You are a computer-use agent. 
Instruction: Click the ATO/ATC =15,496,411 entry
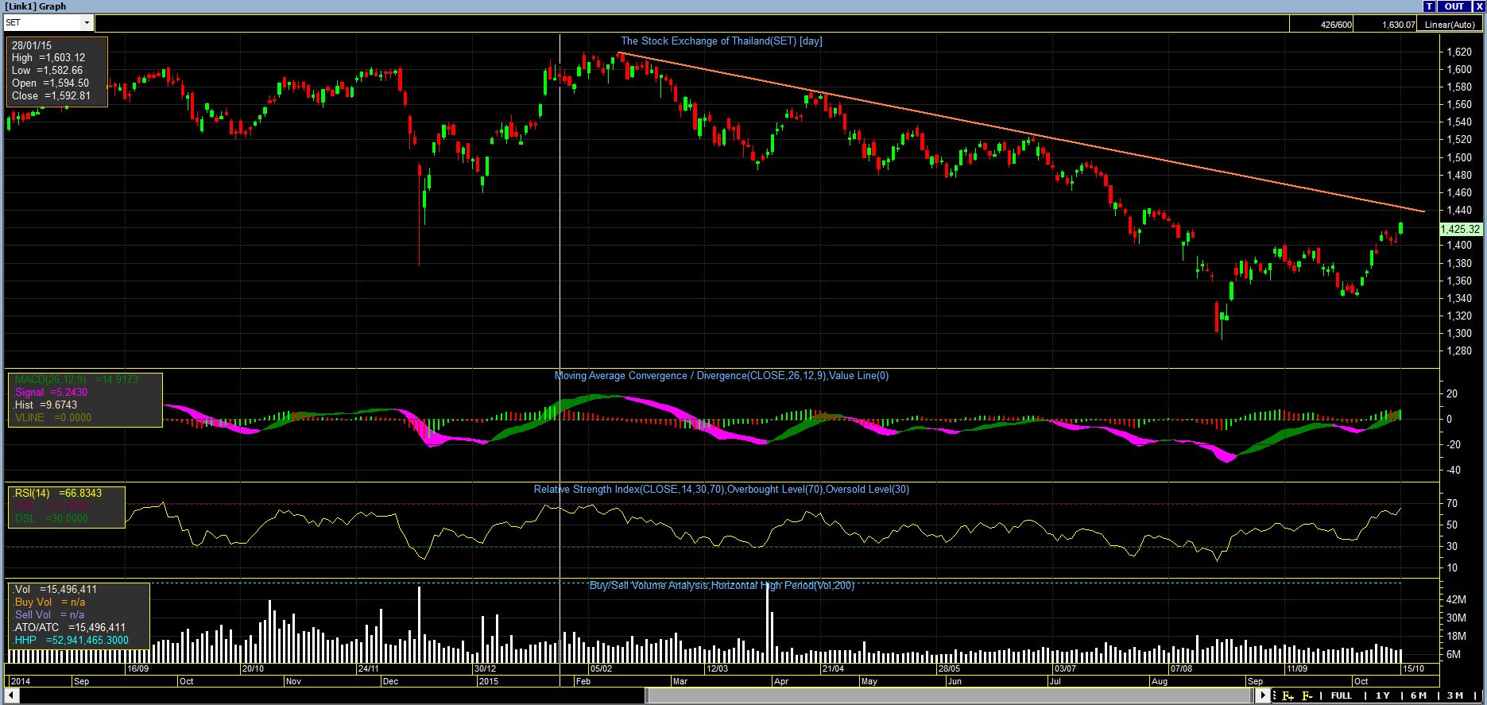[69, 627]
